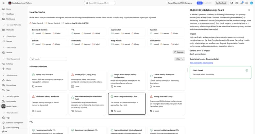Select the TTL summary card
This screenshot has height=134, width=255.
(x=87, y=32)
